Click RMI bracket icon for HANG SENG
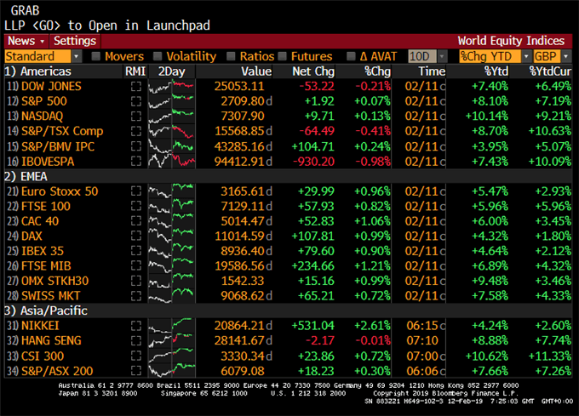 pos(136,340)
